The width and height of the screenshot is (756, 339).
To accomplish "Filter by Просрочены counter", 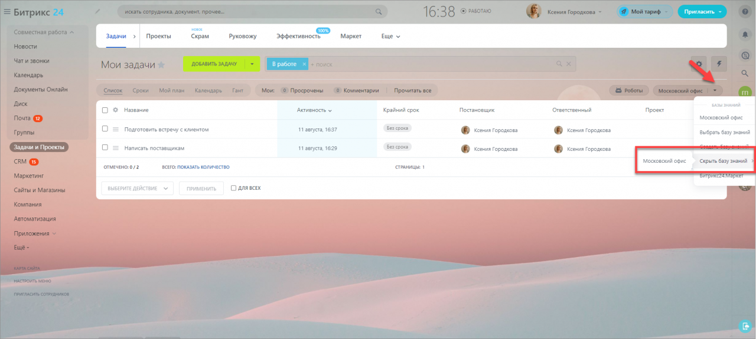I will click(302, 91).
